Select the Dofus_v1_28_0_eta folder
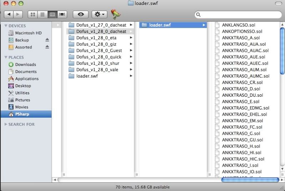This screenshot has height=191, width=285. [100, 38]
